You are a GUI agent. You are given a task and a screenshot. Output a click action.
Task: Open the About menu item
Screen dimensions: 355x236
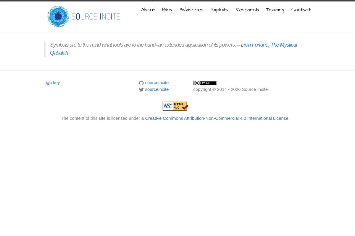(148, 10)
